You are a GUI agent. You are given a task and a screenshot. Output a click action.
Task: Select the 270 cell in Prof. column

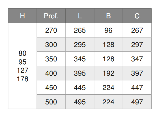pyautogui.click(x=51, y=30)
